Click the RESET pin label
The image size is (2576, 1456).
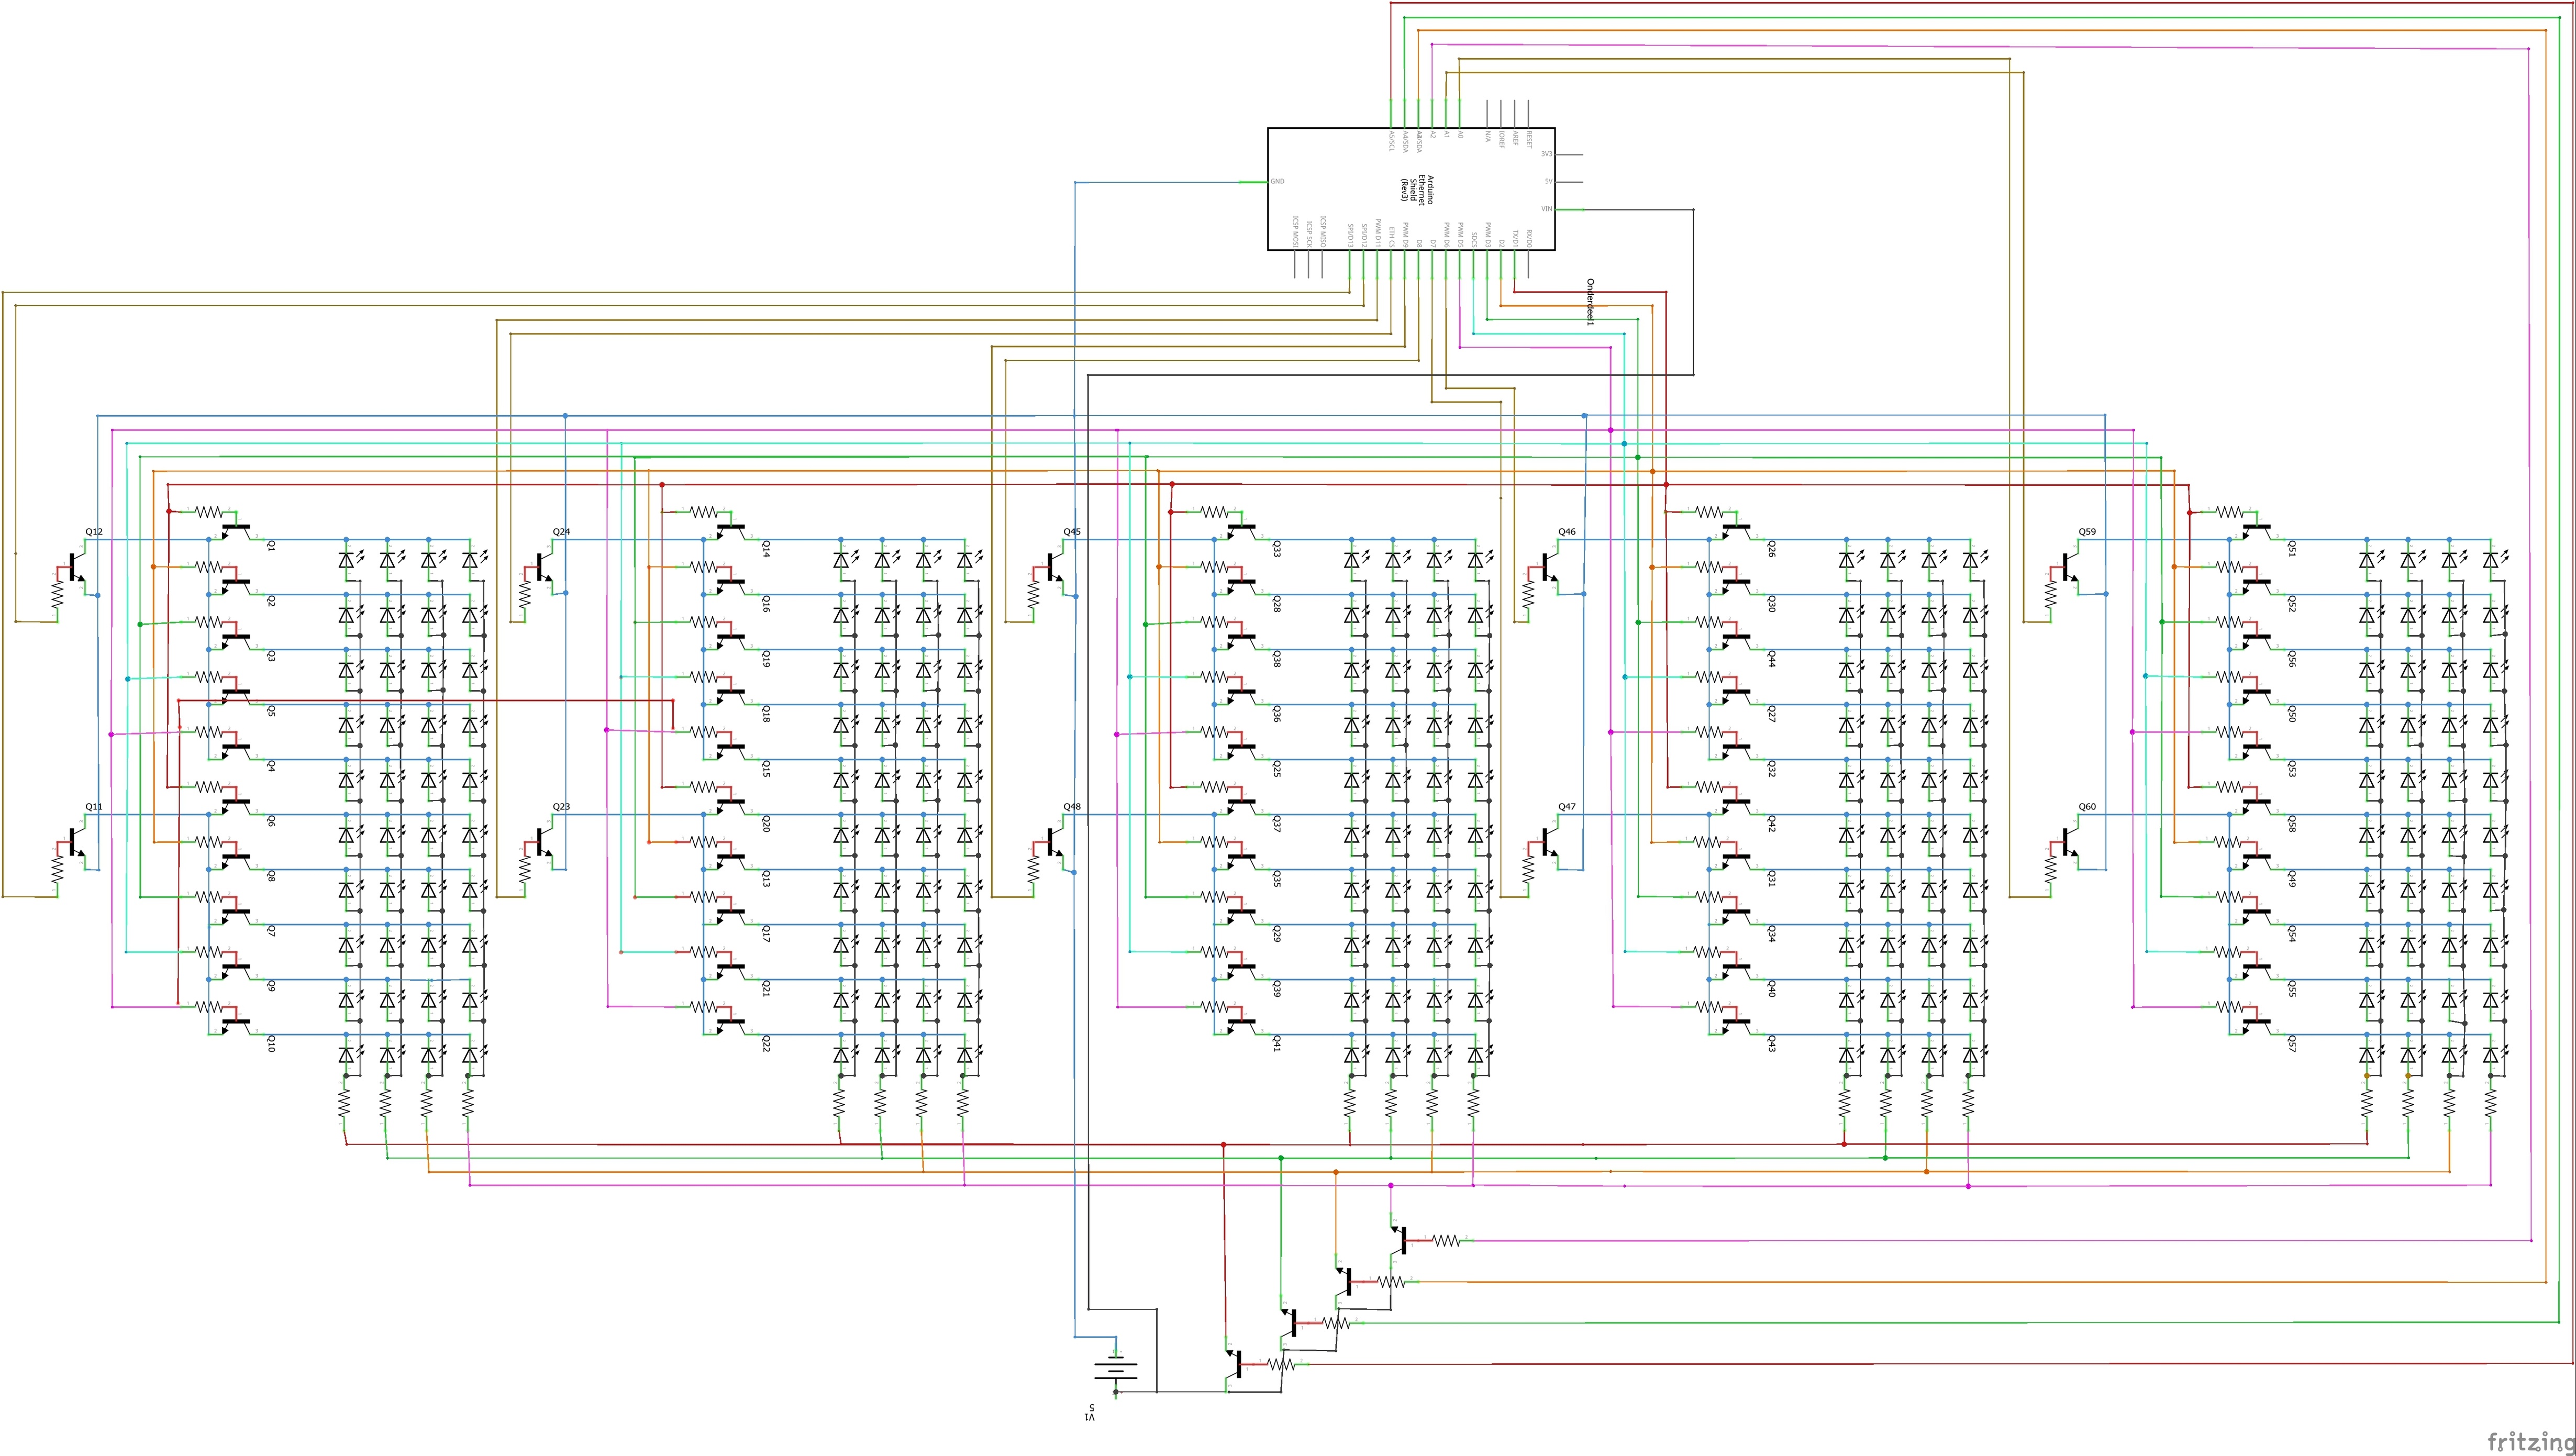(x=1530, y=140)
